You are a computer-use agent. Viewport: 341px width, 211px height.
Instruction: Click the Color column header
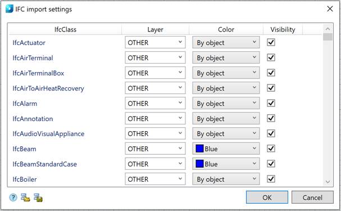click(226, 29)
